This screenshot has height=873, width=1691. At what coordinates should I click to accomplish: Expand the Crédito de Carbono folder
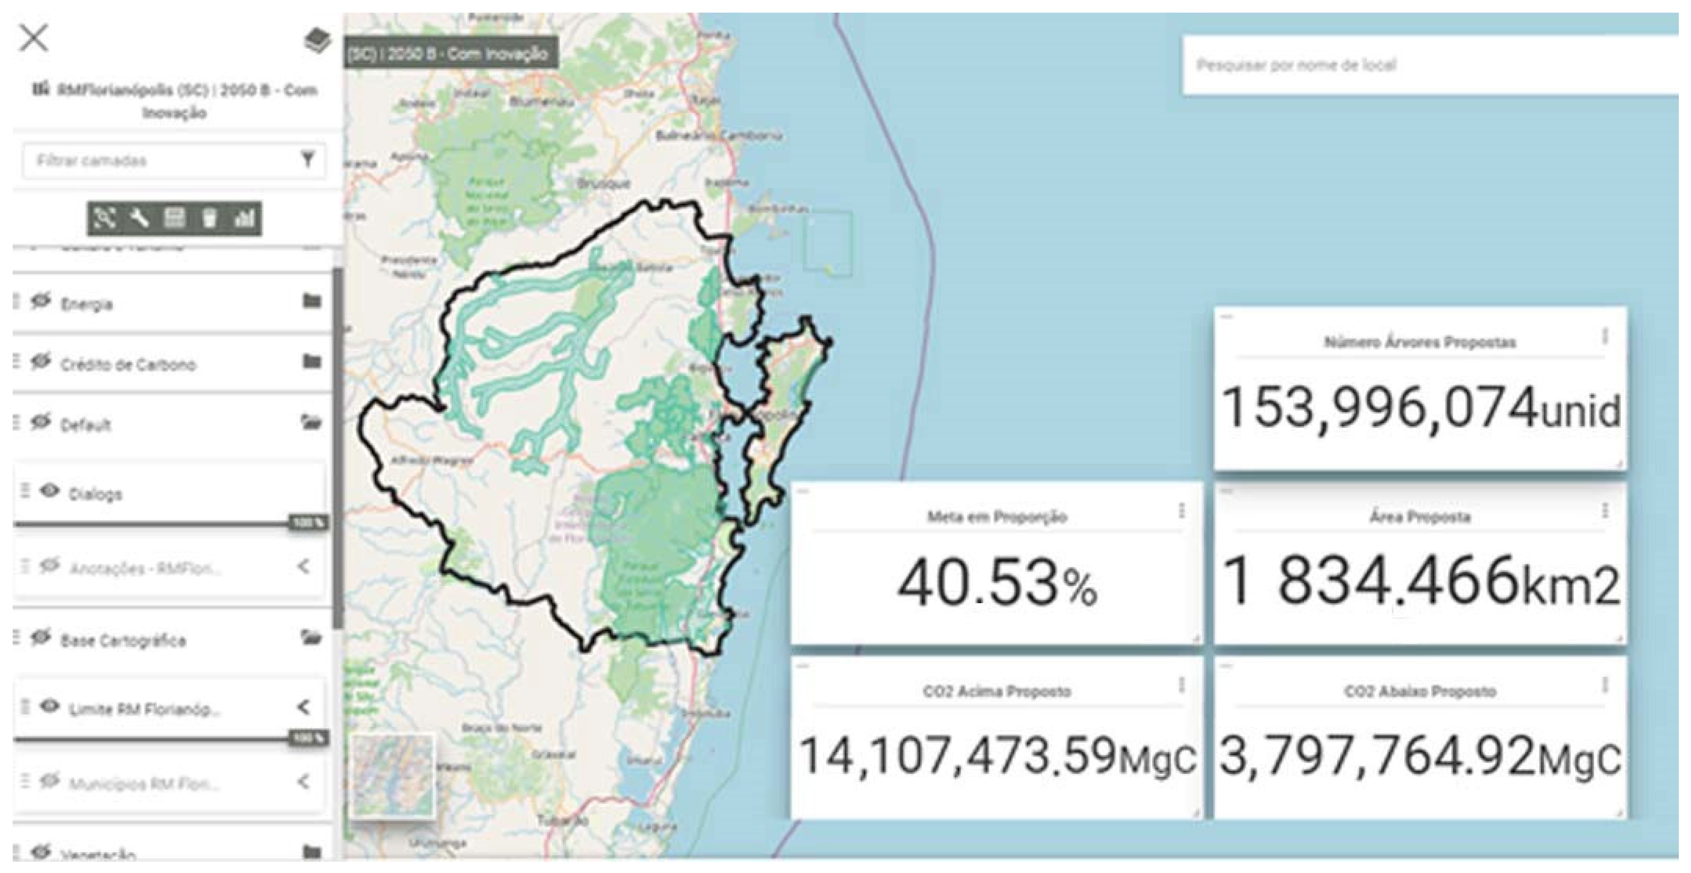point(312,362)
